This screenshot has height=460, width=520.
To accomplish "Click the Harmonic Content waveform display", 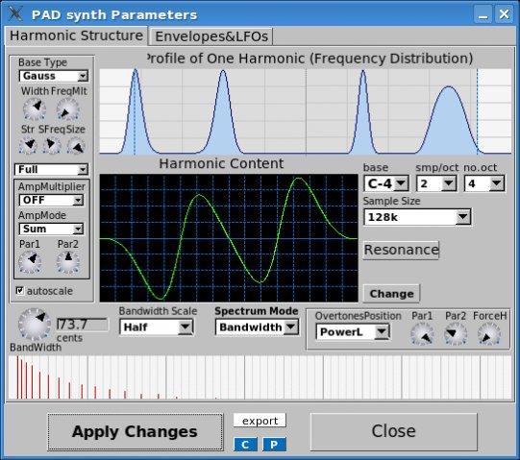I will point(229,238).
